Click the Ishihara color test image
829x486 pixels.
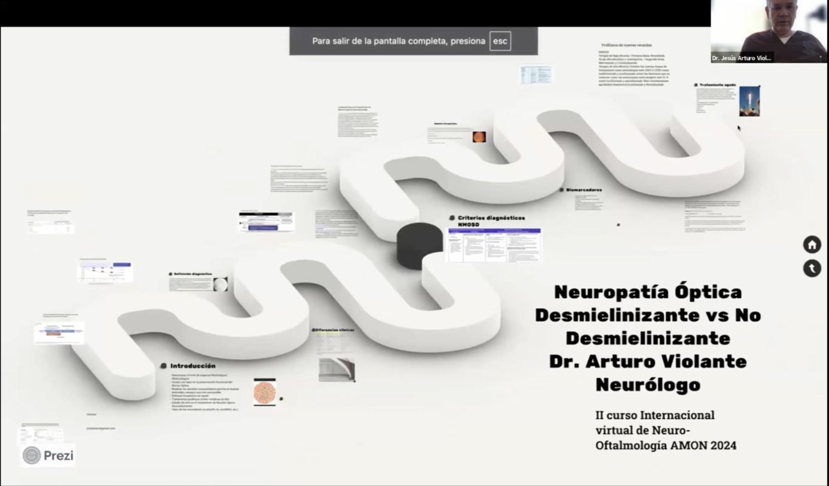coord(264,391)
